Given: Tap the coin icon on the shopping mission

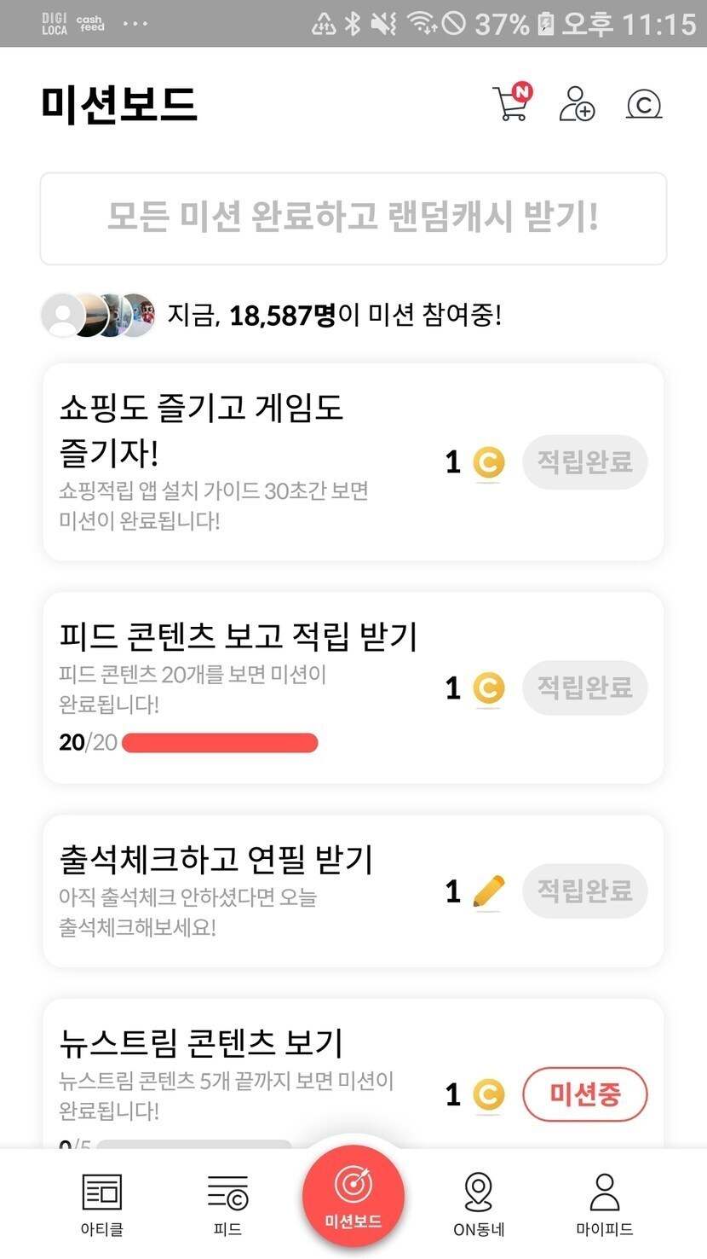Looking at the screenshot, I should (488, 462).
